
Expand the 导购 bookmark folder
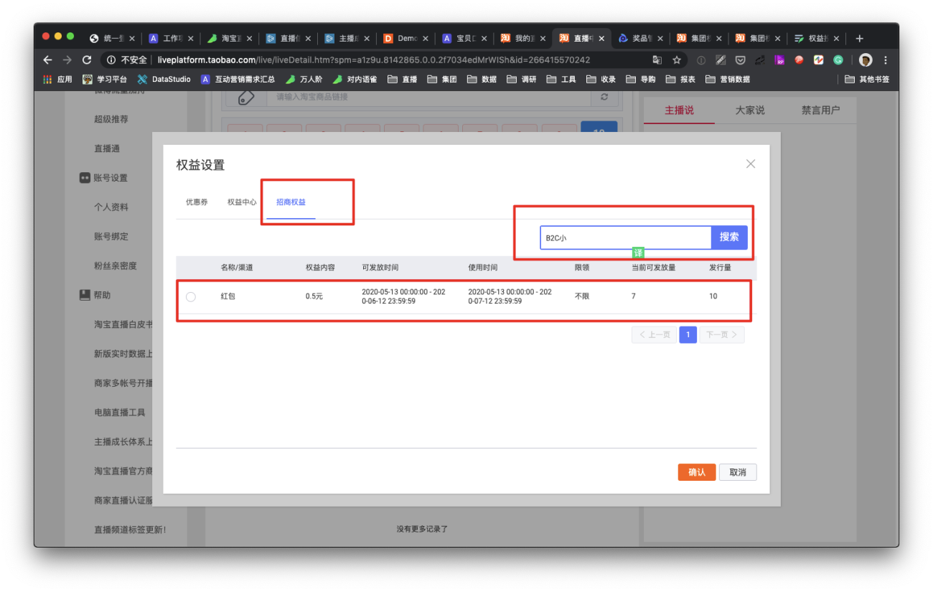641,79
